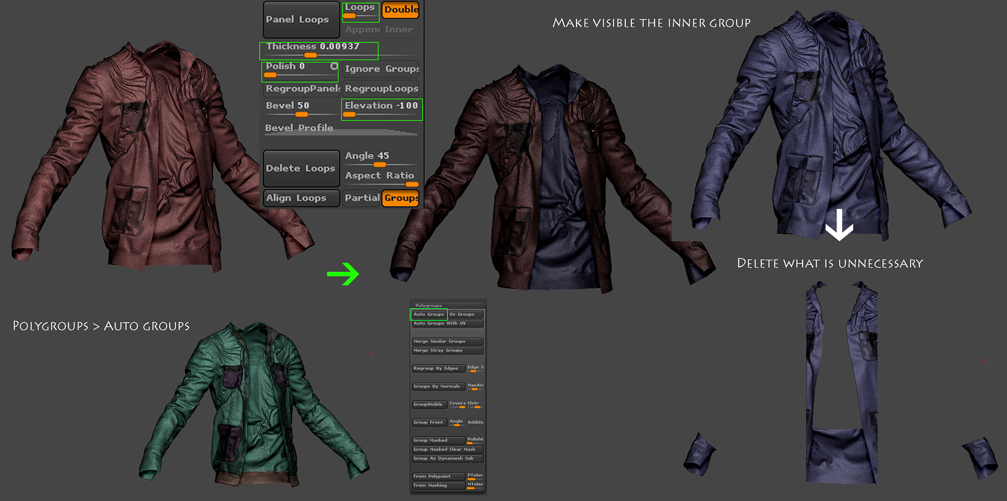Click the Panel Loops button
The height and width of the screenshot is (501, 1007).
(301, 19)
